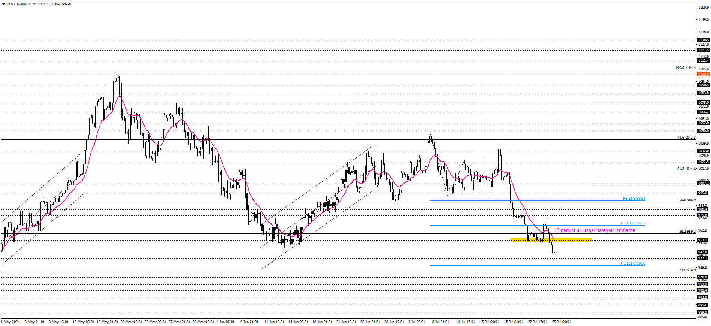Select the 889.0 price tag
The width and height of the screenshot is (711, 326).
702,313
